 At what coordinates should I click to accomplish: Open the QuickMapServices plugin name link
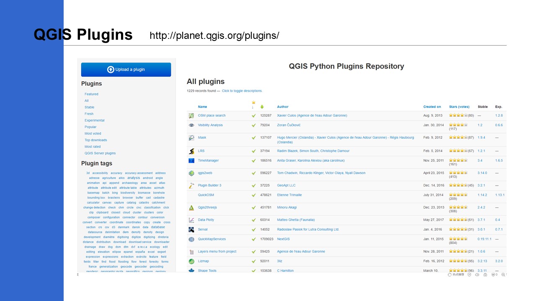point(212,239)
